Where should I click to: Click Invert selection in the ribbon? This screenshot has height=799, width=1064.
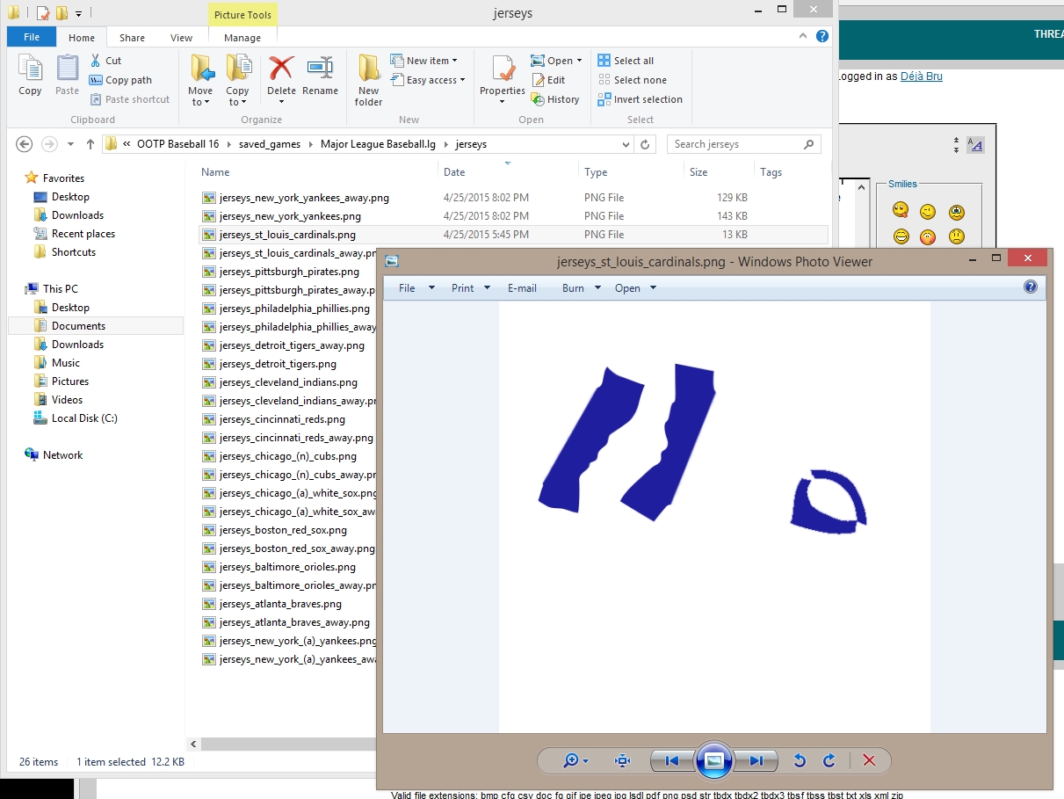[640, 99]
